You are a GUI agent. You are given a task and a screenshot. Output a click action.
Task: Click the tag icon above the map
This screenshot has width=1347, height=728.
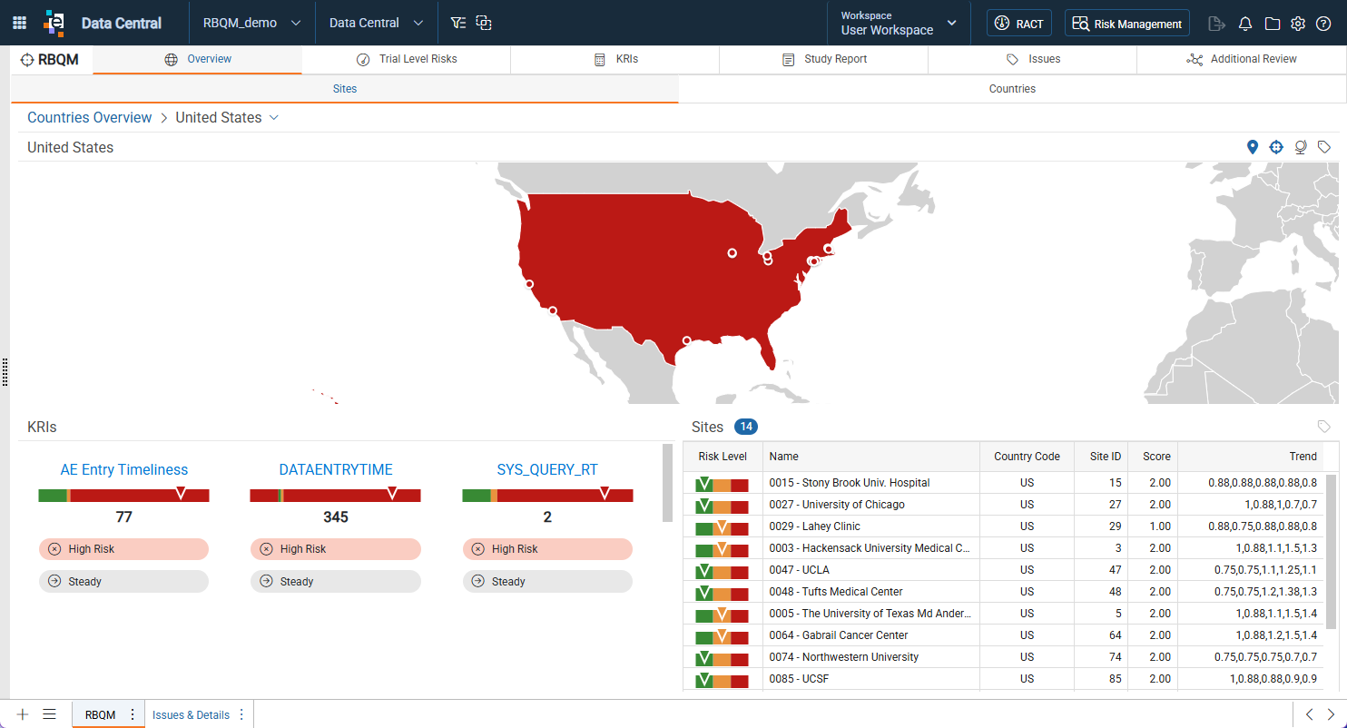pyautogui.click(x=1324, y=147)
